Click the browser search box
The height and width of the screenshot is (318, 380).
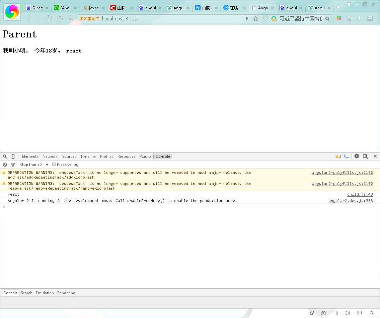[301, 19]
